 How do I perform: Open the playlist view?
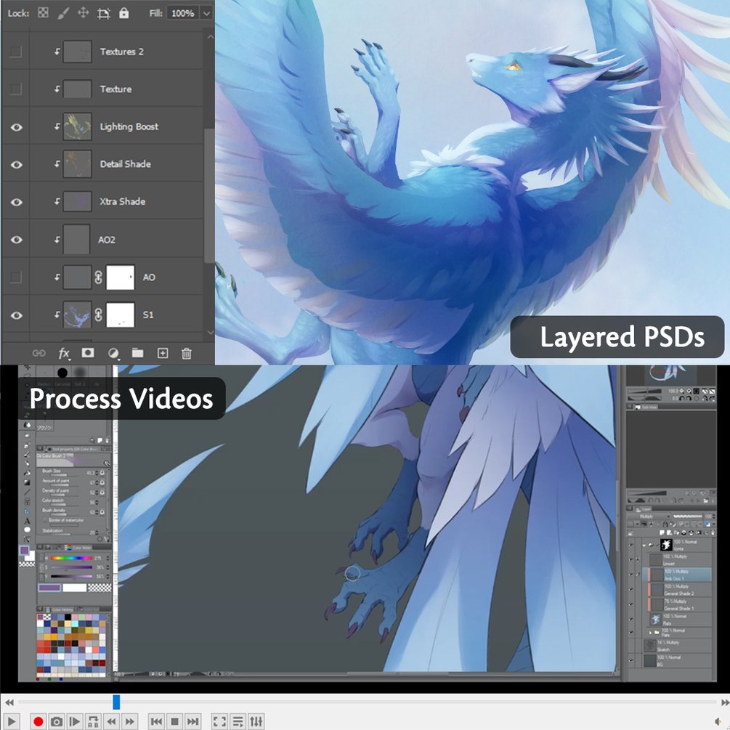click(238, 721)
